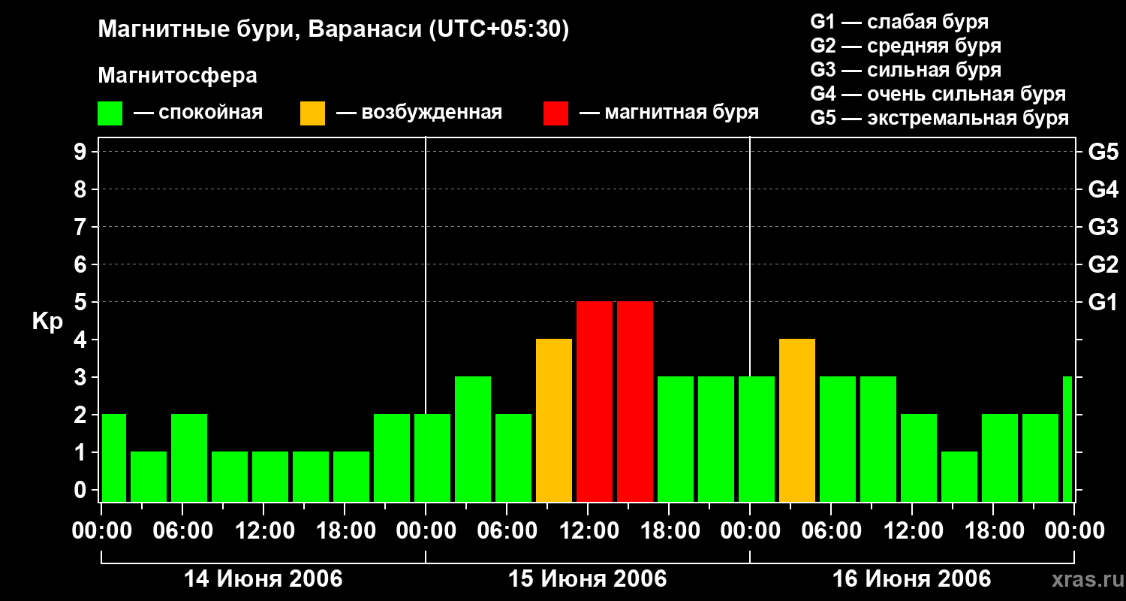Click the narrow last Kp 3 bar at chart's right edge
The image size is (1126, 601).
[1067, 439]
